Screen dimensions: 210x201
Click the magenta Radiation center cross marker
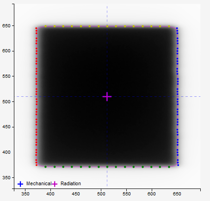coord(107,97)
